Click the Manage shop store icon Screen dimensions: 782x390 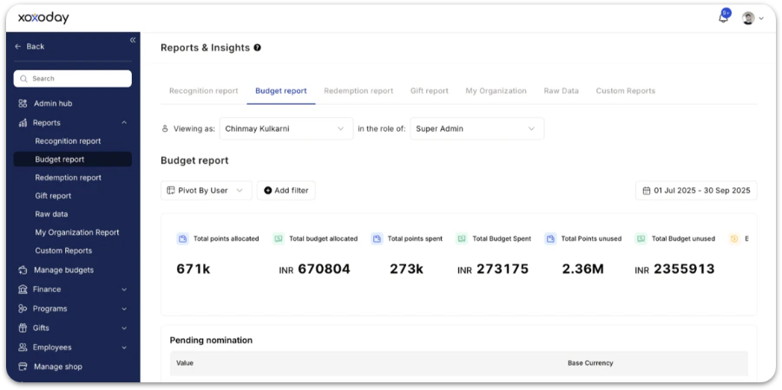click(x=23, y=367)
